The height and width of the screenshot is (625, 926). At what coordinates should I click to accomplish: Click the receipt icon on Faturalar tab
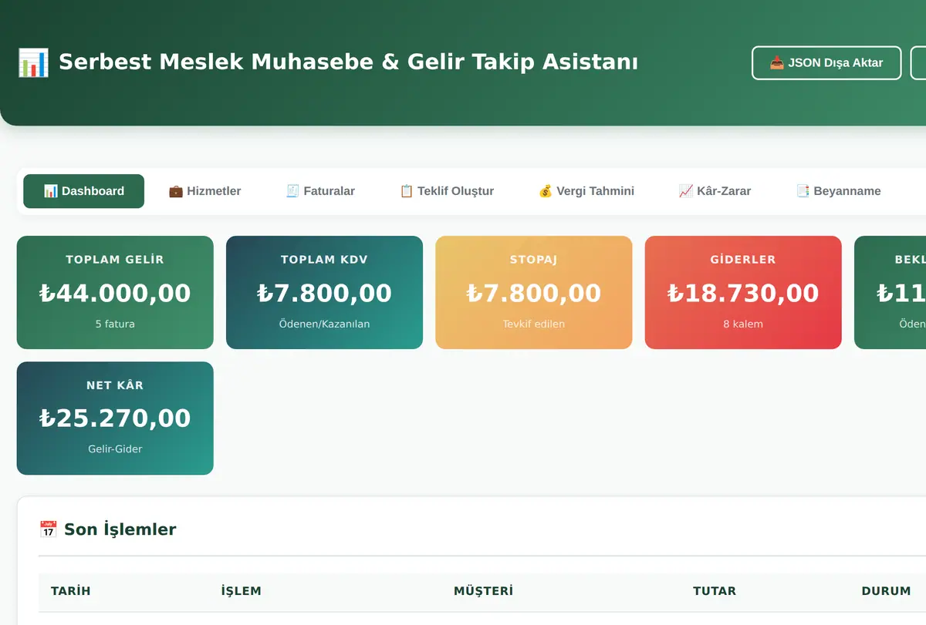[292, 191]
